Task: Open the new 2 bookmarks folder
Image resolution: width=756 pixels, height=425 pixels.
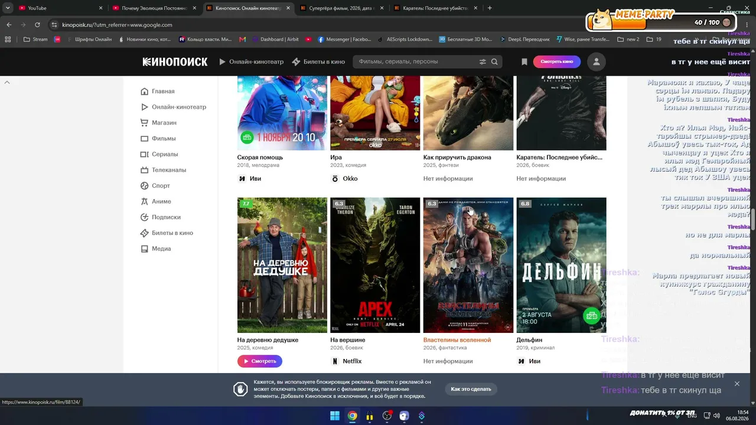Action: pyautogui.click(x=628, y=40)
